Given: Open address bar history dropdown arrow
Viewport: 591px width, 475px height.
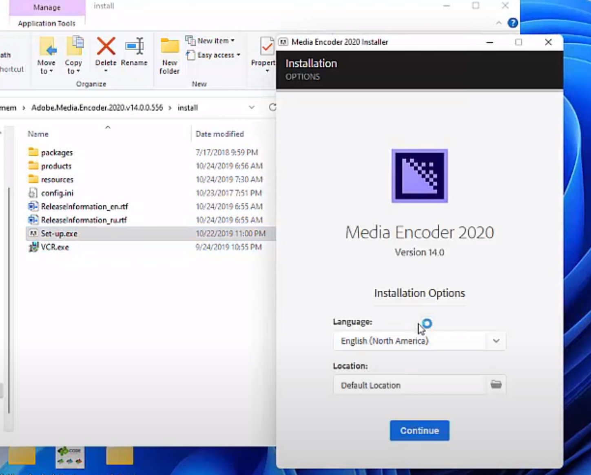Looking at the screenshot, I should pyautogui.click(x=252, y=107).
